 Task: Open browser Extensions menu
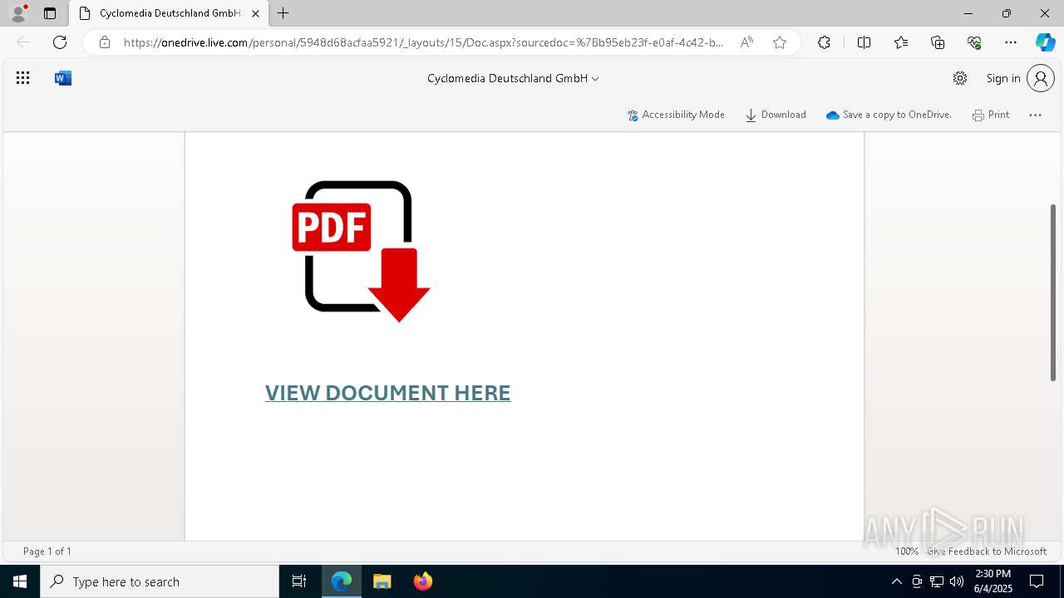[x=824, y=42]
